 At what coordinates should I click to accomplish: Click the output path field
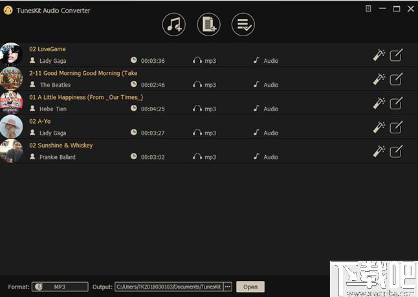169,287
